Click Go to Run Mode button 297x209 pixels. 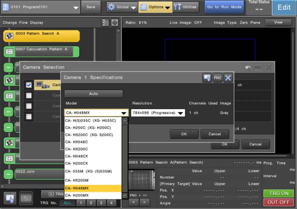(x=224, y=7)
